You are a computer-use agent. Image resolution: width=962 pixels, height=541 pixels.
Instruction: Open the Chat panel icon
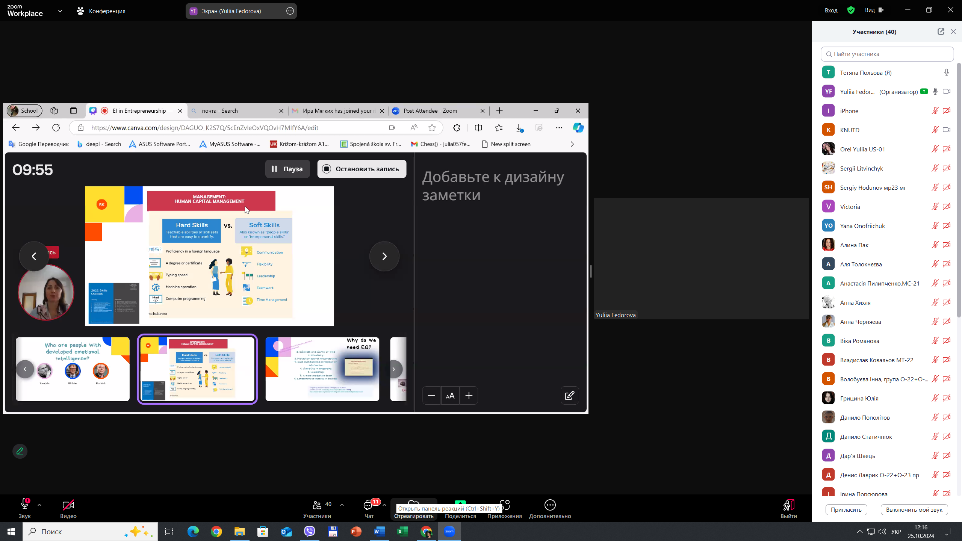(x=368, y=505)
